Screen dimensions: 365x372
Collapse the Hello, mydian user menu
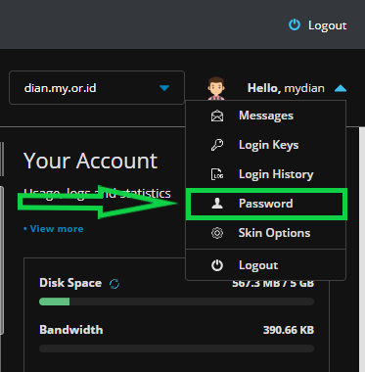pyautogui.click(x=341, y=88)
